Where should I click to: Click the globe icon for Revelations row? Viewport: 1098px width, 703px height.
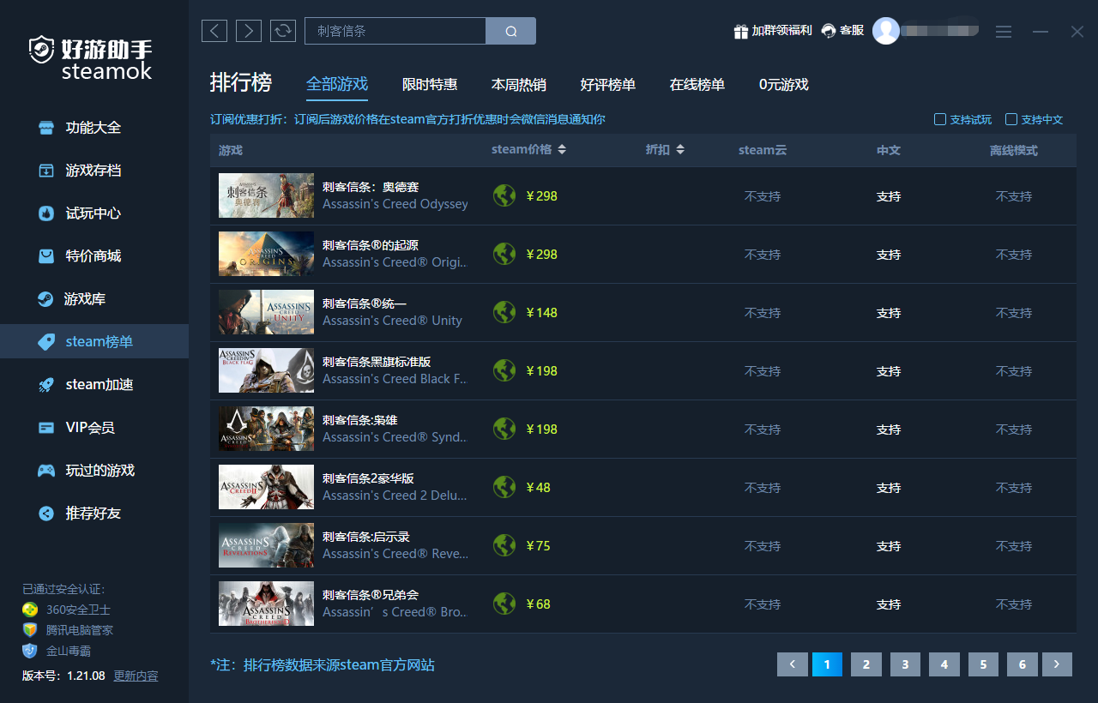pyautogui.click(x=504, y=545)
